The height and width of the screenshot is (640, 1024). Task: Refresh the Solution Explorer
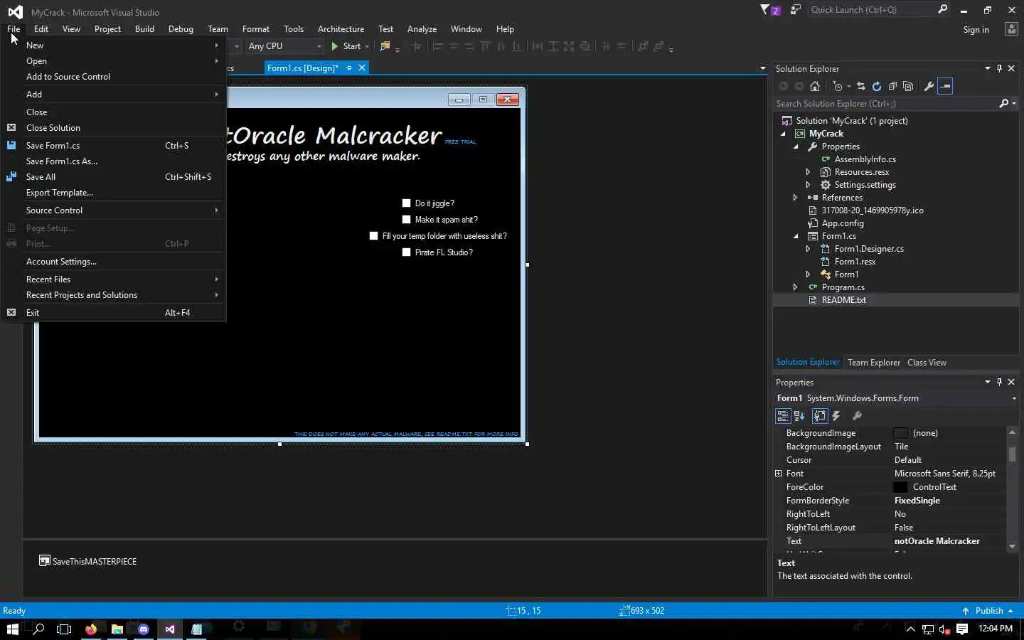(877, 86)
